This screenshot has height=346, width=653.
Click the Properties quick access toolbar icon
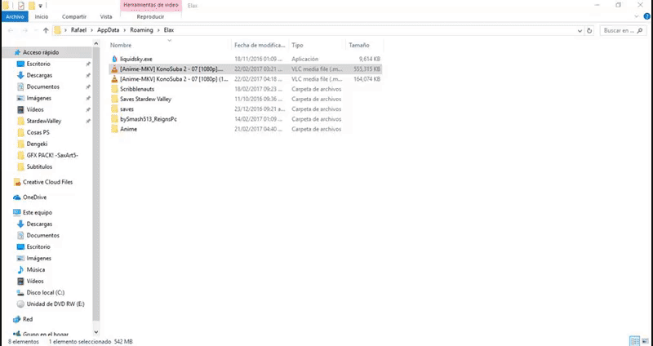(x=21, y=6)
